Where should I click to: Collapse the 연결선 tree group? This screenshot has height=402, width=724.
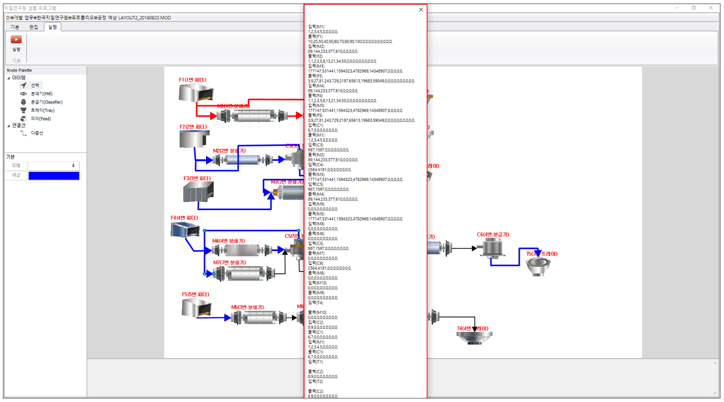tap(9, 125)
